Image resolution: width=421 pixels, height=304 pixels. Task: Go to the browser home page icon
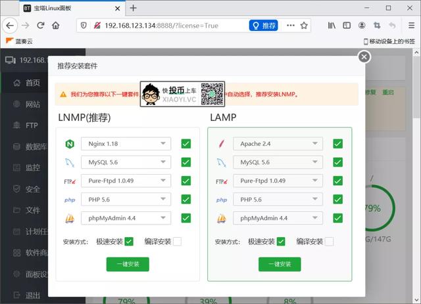point(56,26)
